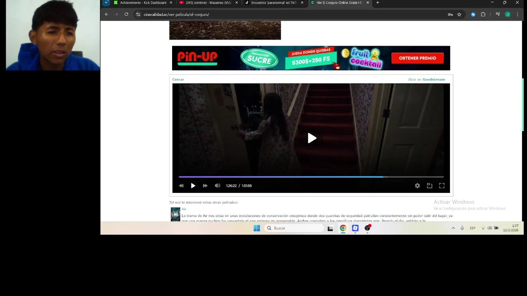This screenshot has height=296, width=527.
Task: Bookmark this page with the star icon
Action: tap(459, 14)
